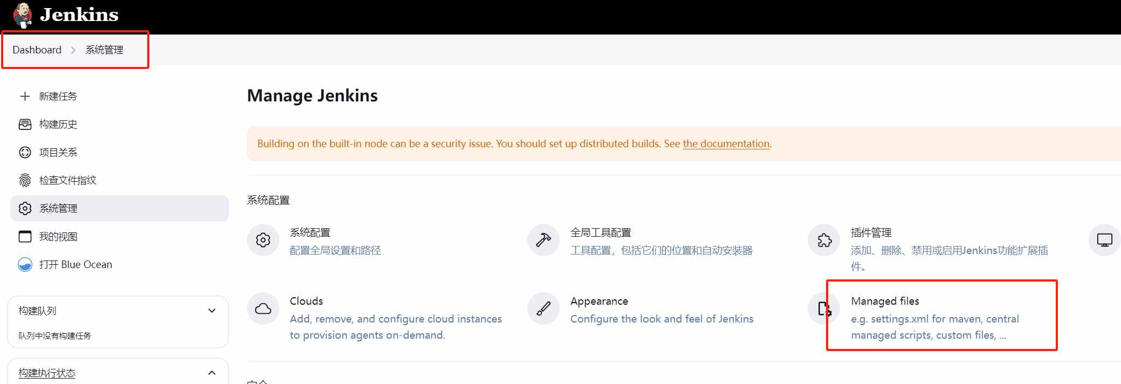Click the 全局工具配置 hammer icon

click(544, 240)
